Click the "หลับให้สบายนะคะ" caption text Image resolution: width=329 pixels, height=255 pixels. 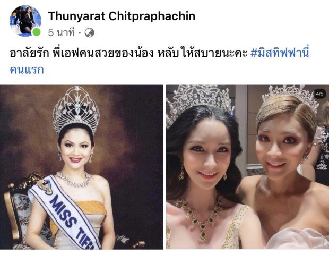point(202,53)
